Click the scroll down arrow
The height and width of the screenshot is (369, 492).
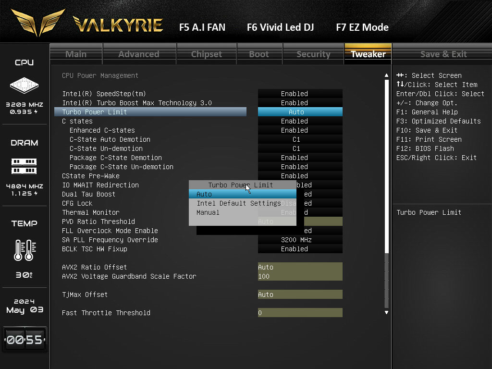point(387,312)
